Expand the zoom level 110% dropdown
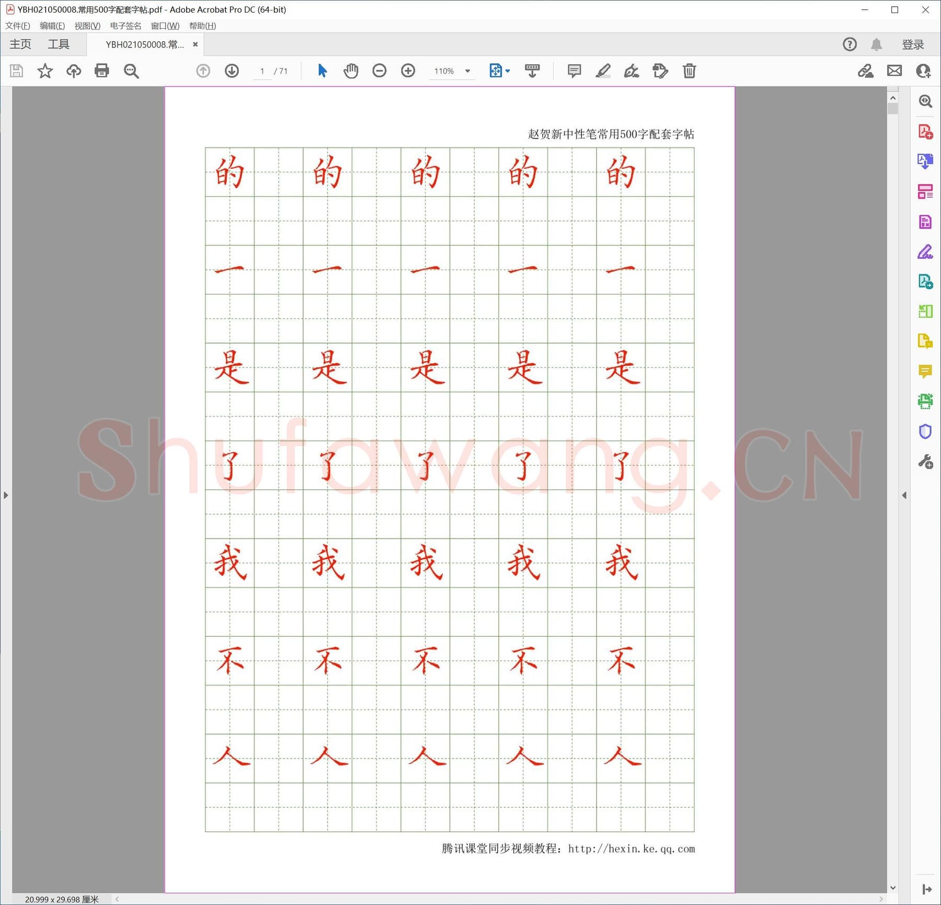Viewport: 941px width, 905px height. (468, 71)
